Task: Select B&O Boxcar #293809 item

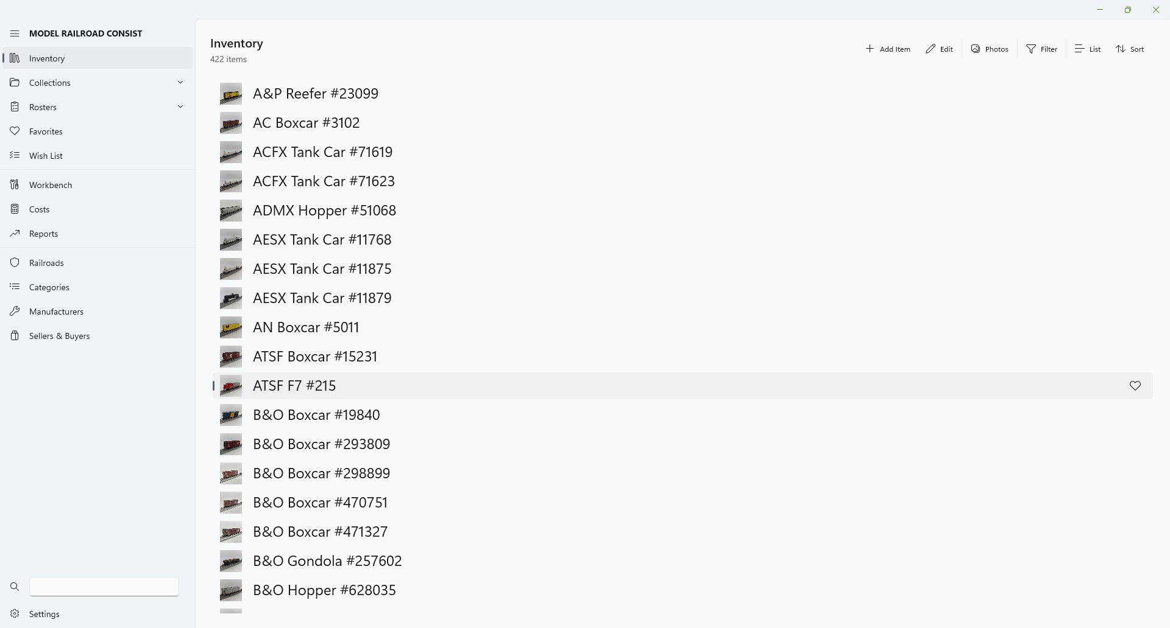Action: pyautogui.click(x=682, y=444)
